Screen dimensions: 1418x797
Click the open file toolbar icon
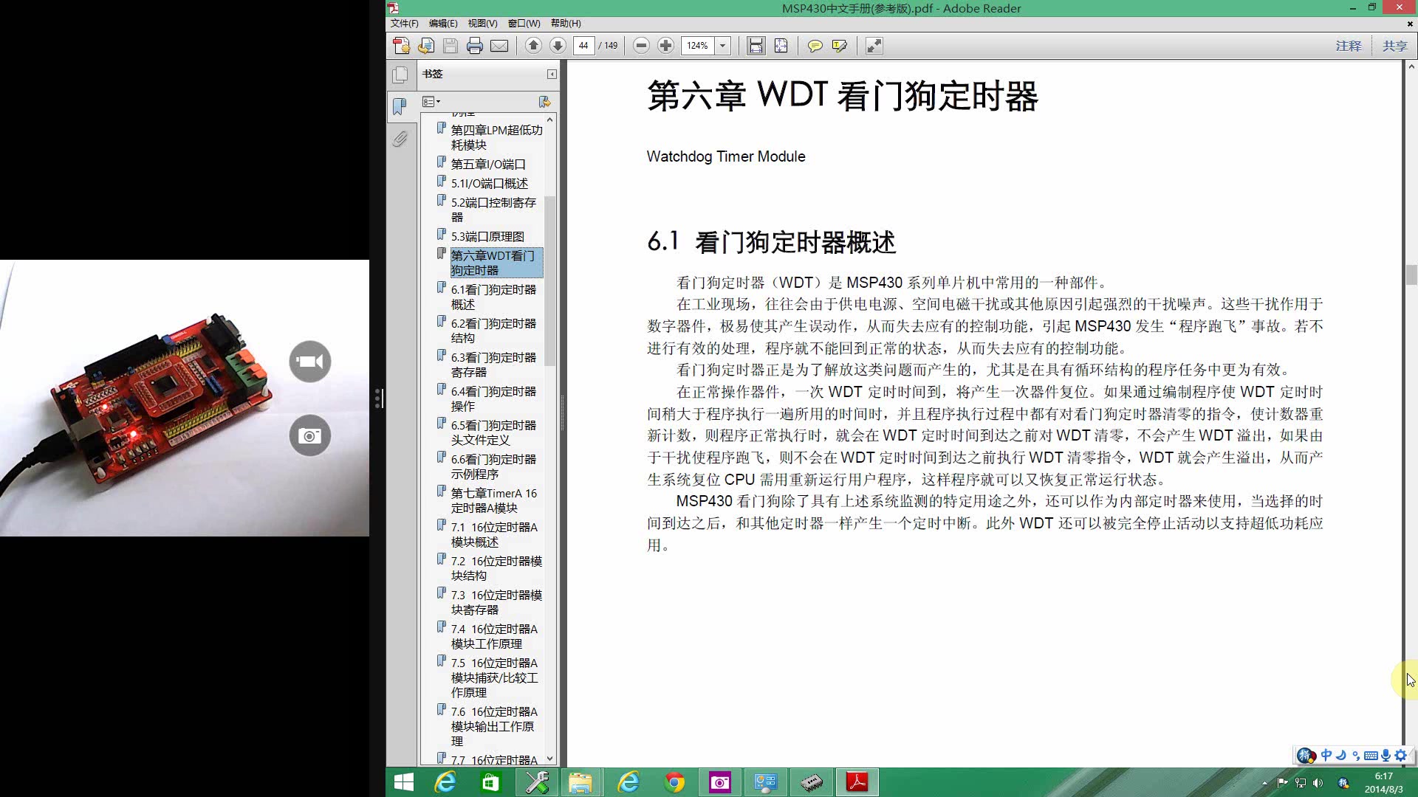coord(426,46)
